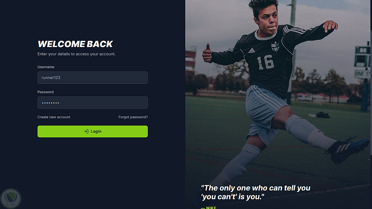
Task: Select the Username label above the field
Action: pos(46,67)
